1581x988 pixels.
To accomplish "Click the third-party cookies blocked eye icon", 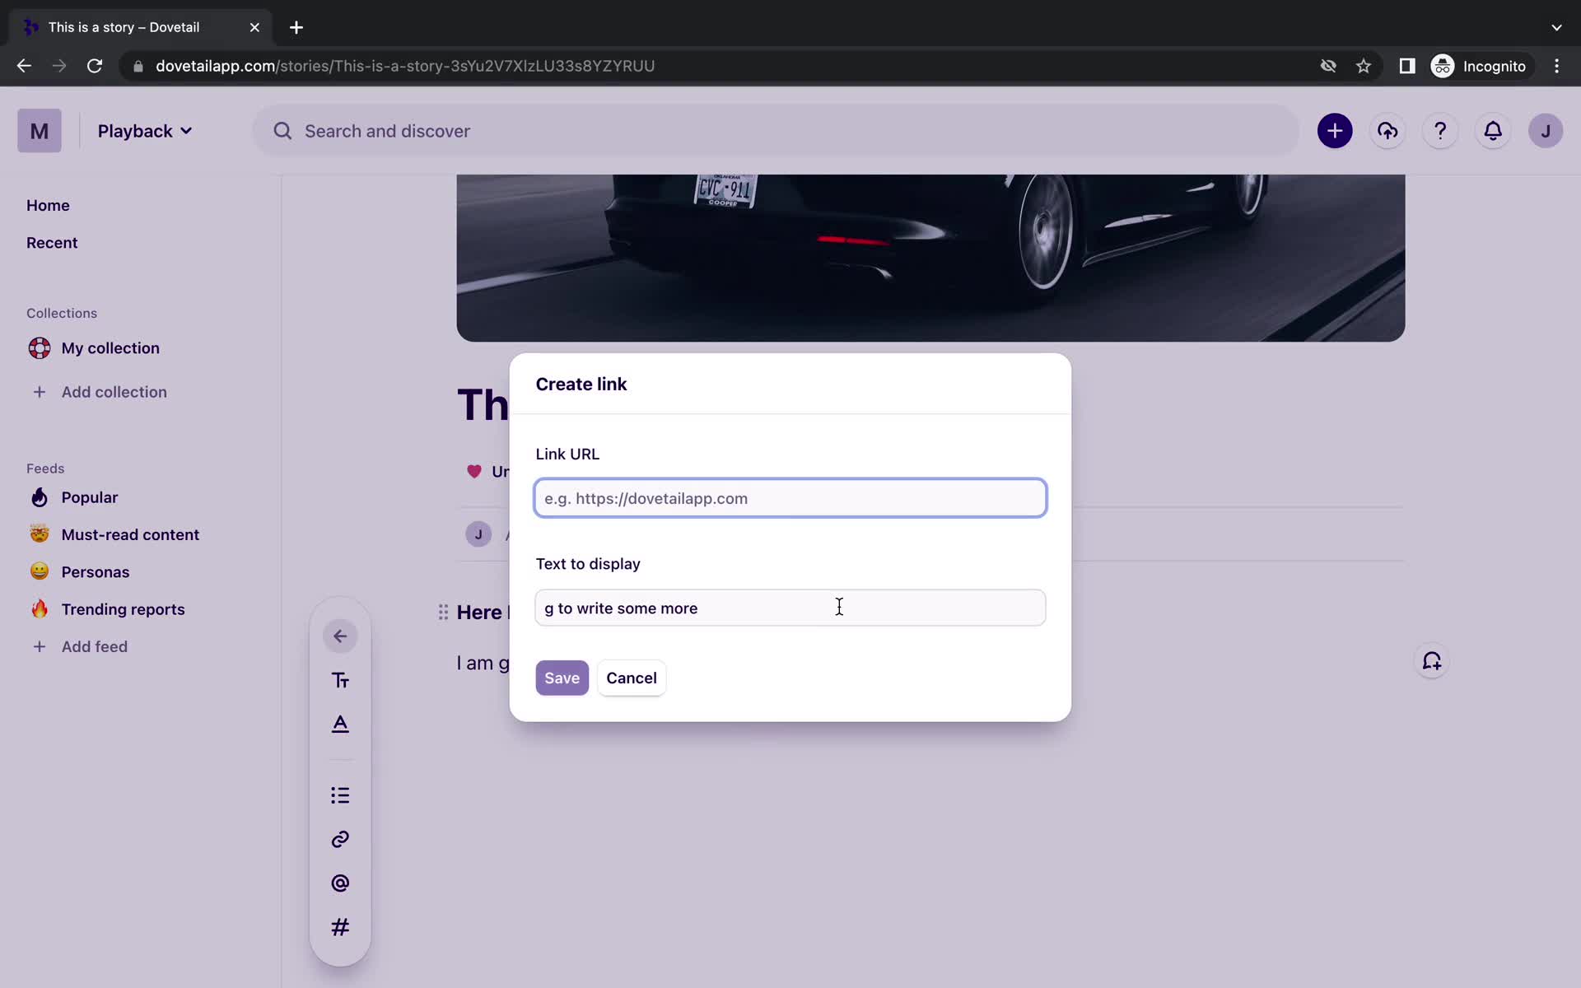I will pos(1328,66).
